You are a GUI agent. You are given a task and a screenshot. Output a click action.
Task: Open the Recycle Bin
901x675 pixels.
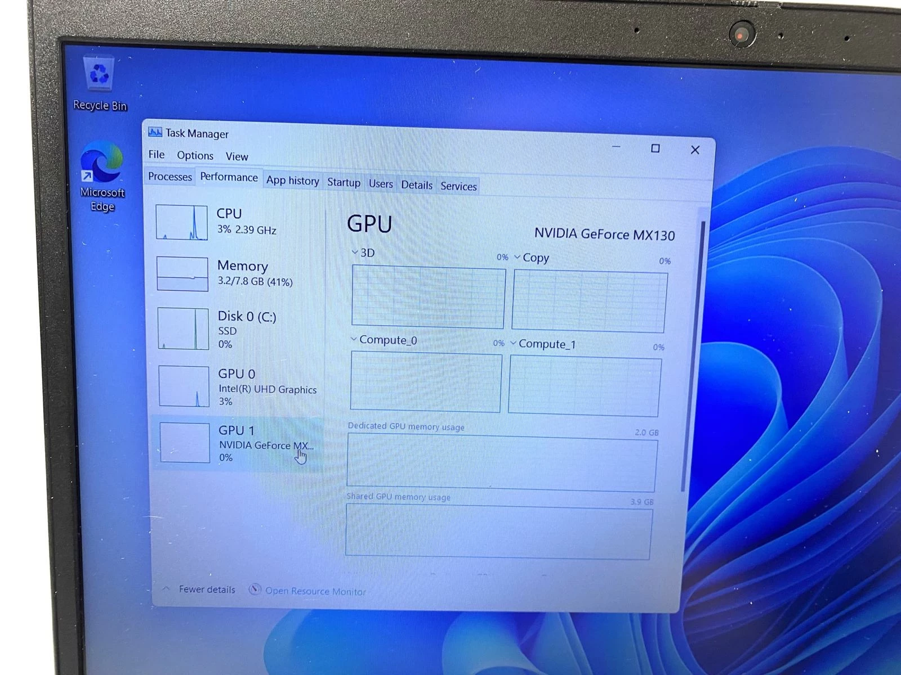(x=99, y=73)
